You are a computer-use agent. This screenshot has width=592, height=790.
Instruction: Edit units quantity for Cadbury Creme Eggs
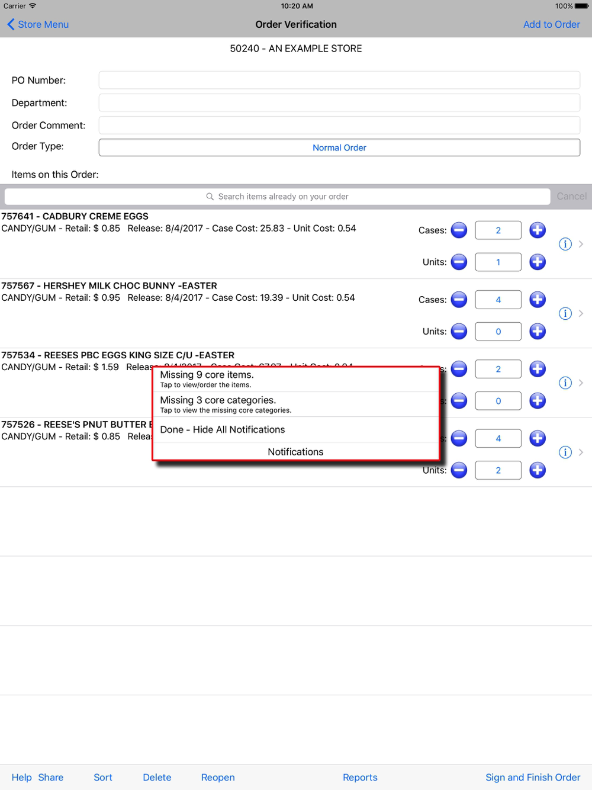pos(498,262)
